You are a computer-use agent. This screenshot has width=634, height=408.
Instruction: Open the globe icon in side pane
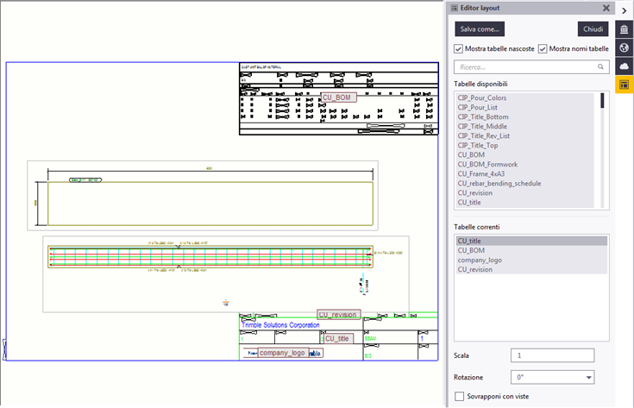point(624,47)
